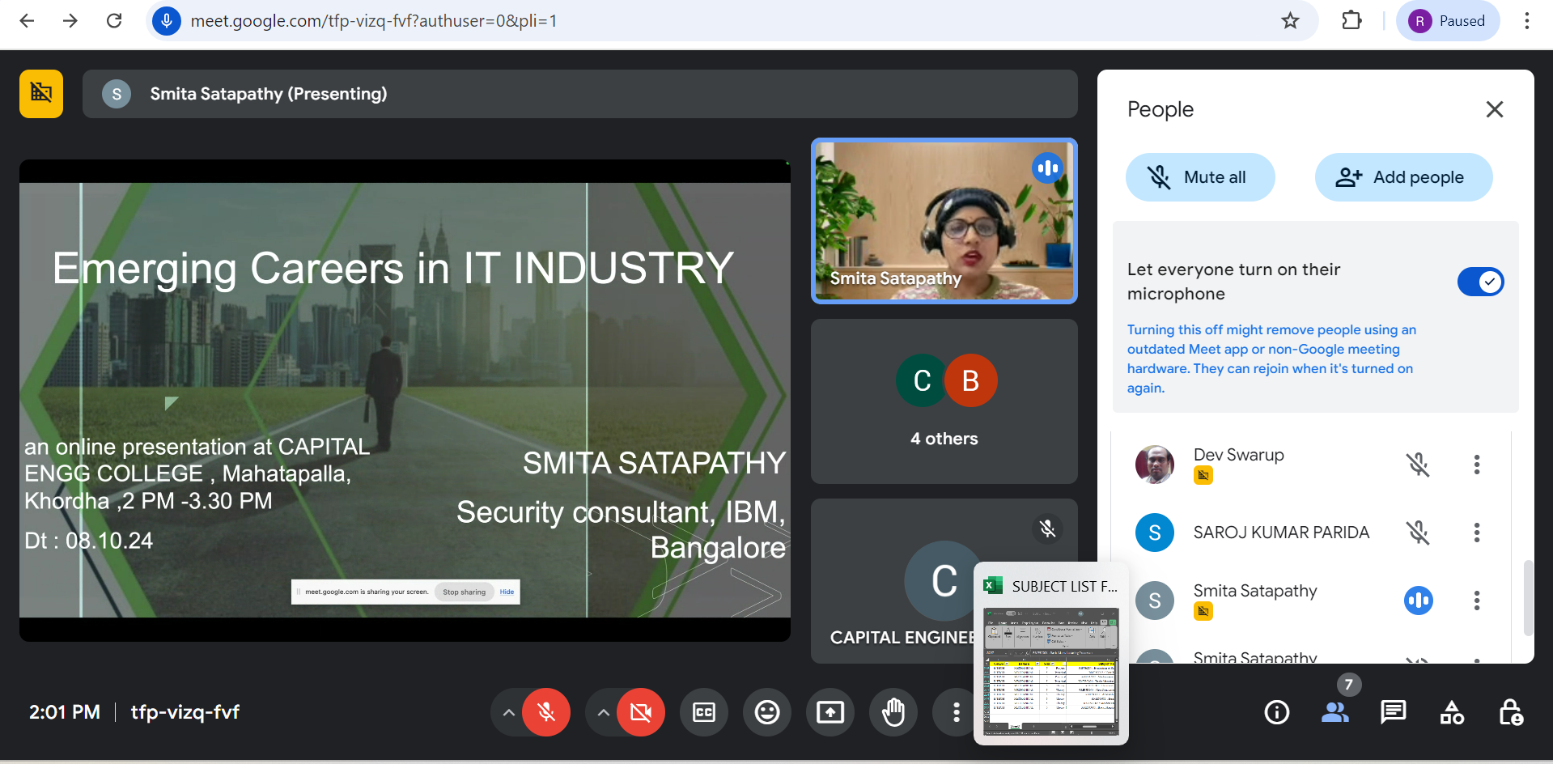Turn on captions

click(x=703, y=712)
